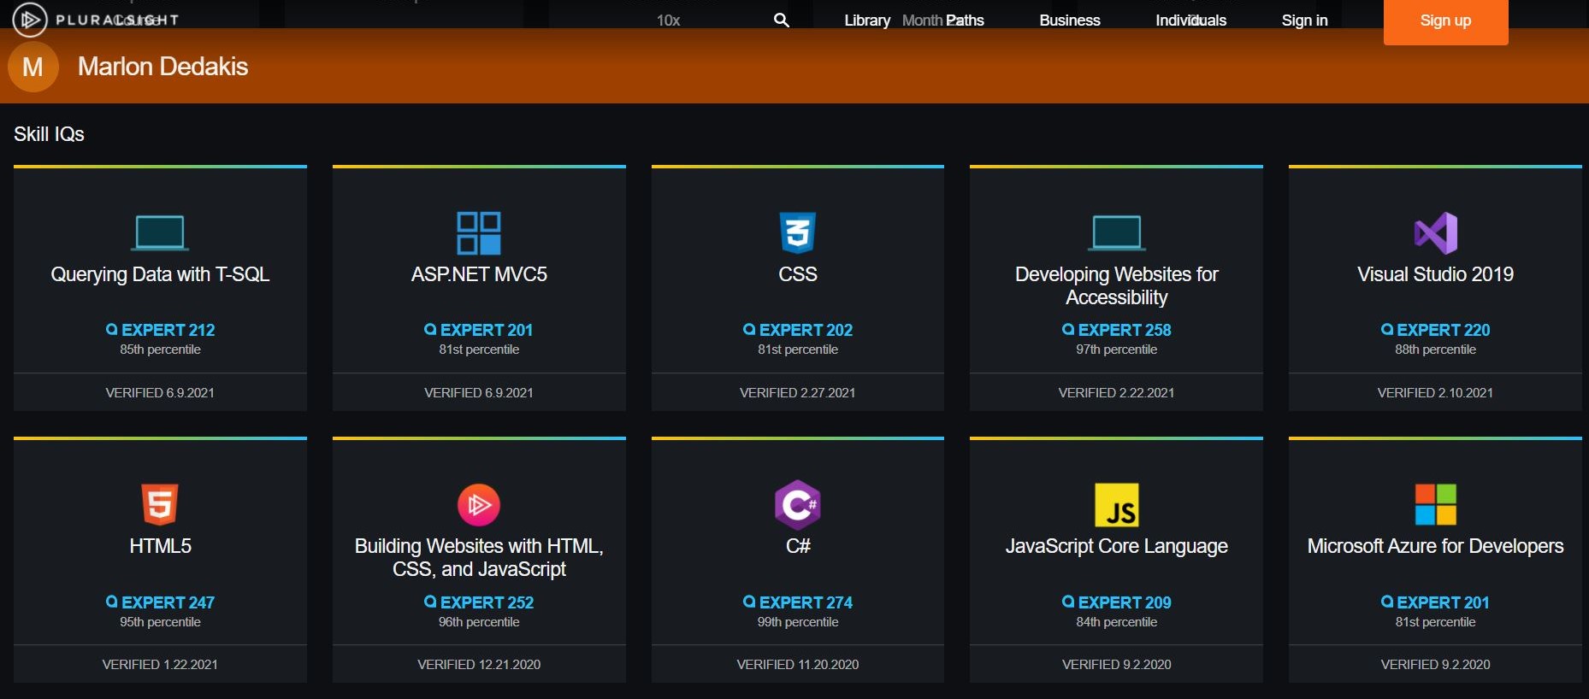Click the Developing Websites for Accessibility laptop icon
Screen dimensions: 1589x699
(1117, 232)
